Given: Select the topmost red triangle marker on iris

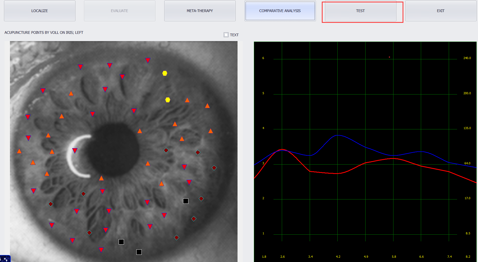Looking at the screenshot, I should [148, 60].
